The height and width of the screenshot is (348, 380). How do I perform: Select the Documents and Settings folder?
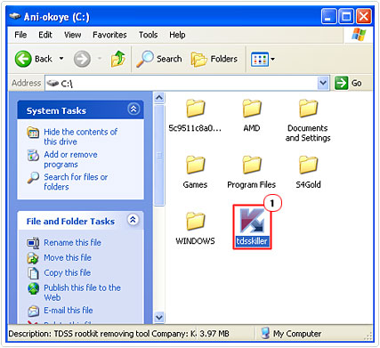(x=308, y=120)
